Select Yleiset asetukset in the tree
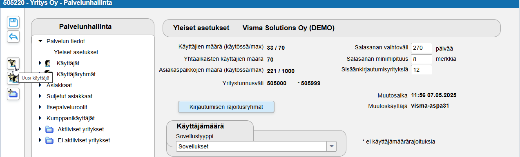 click(76, 52)
